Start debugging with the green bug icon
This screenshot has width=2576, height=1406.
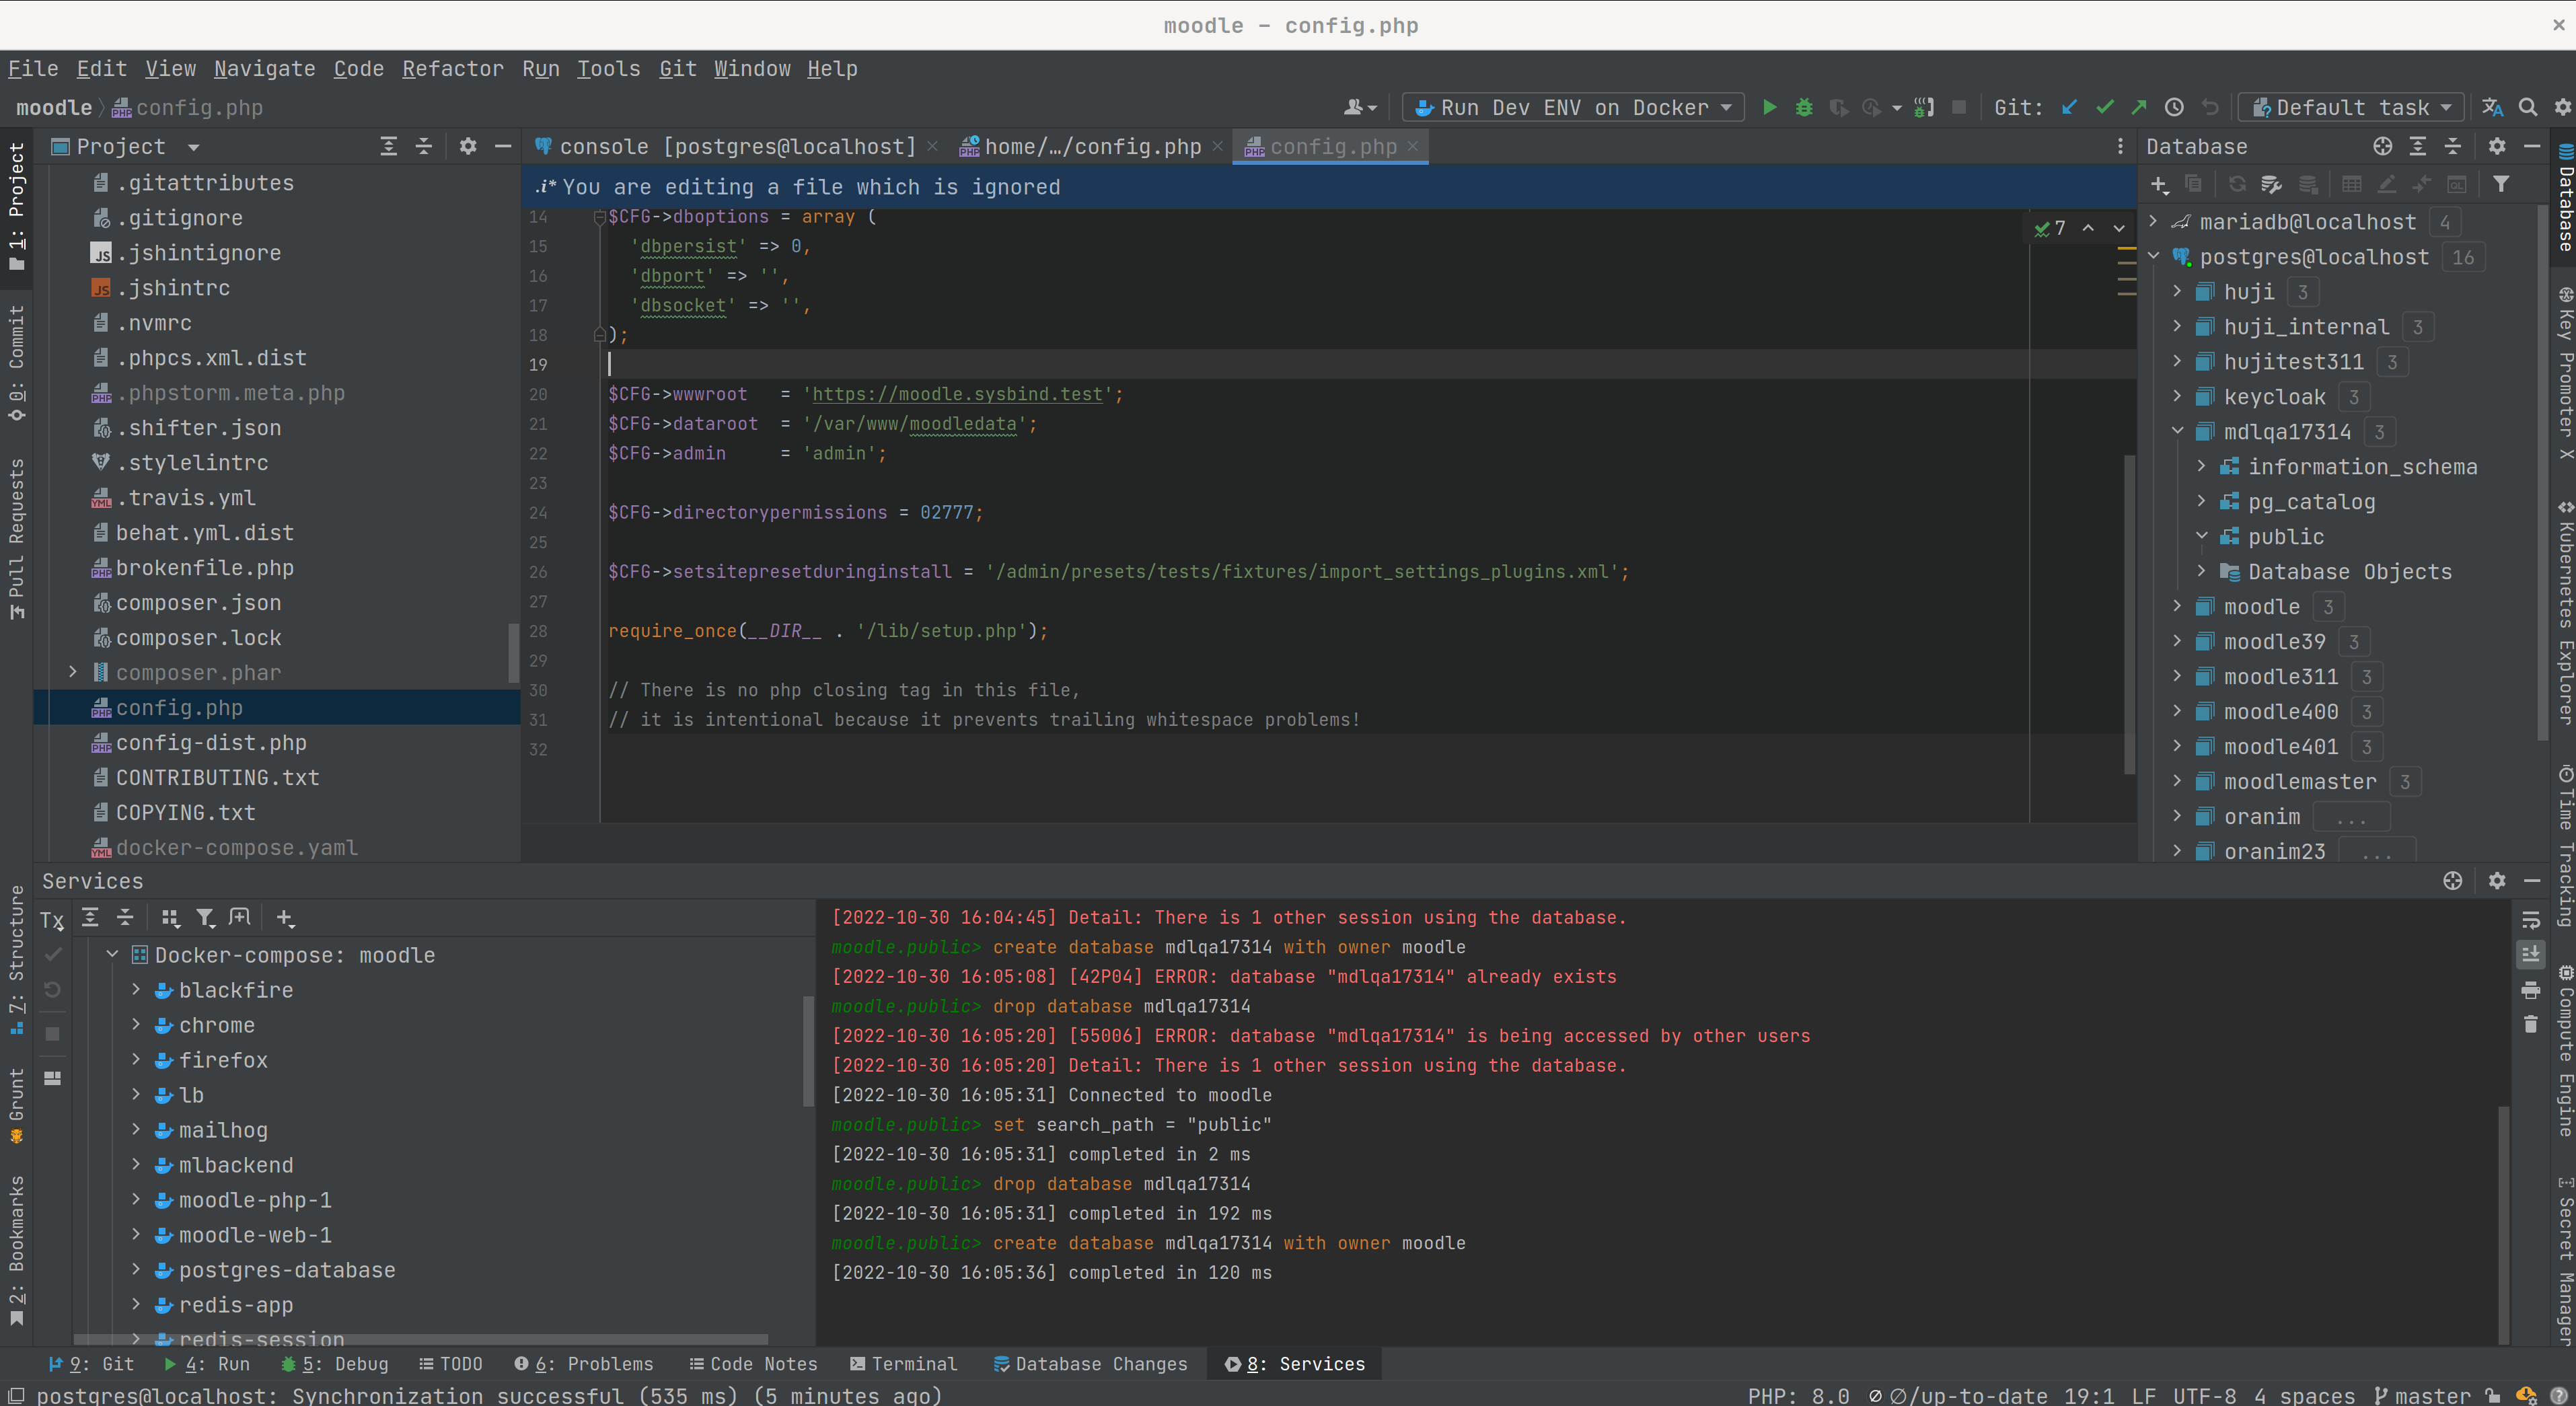[1804, 107]
